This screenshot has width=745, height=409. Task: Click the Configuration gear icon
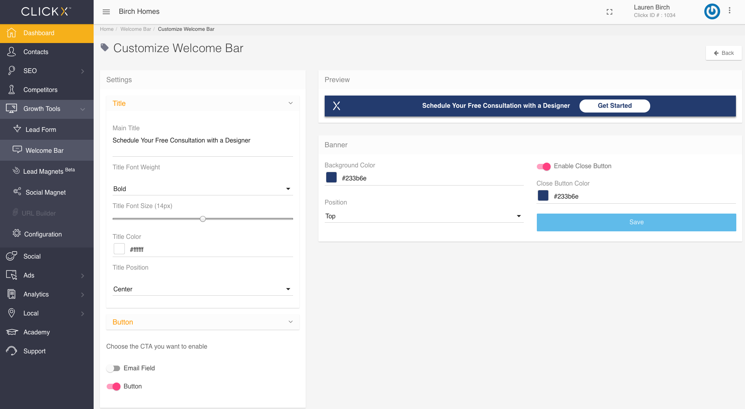[x=17, y=233]
